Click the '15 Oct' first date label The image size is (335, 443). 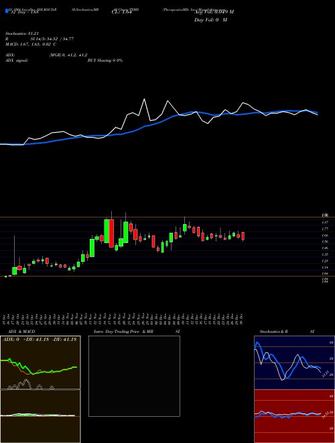tap(5, 318)
